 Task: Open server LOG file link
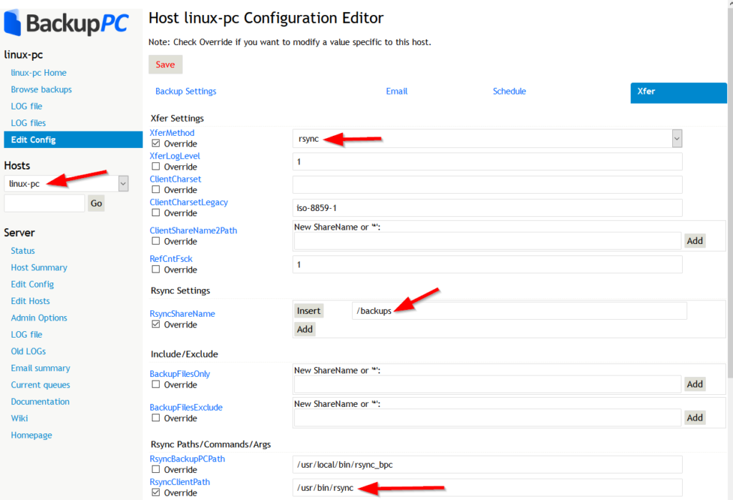(x=26, y=335)
